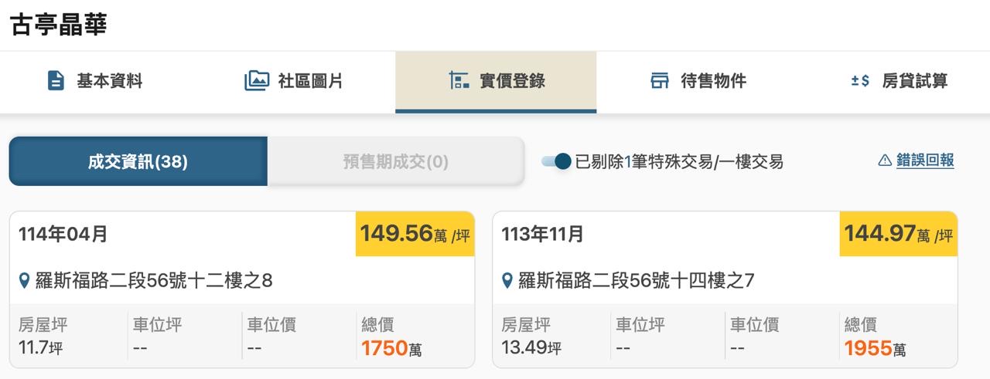
Task: Click the 古亭晶華 community title
Action: coord(59,25)
